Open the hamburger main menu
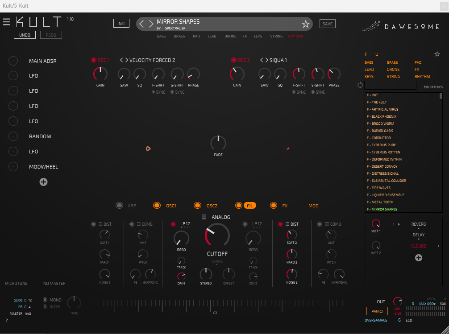Viewport: 449px width, 334px height. pos(6,22)
